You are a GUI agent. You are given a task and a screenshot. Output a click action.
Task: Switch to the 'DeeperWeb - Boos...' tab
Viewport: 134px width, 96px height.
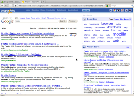(11, 2)
